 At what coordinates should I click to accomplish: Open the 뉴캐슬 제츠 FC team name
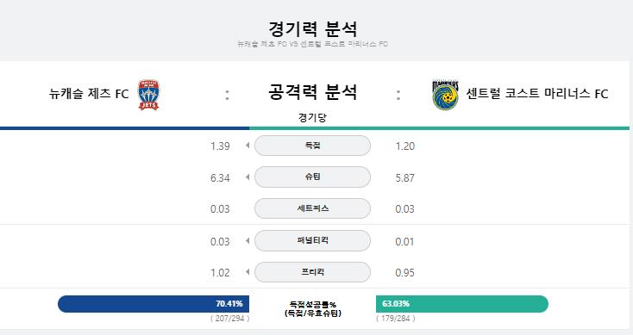[x=89, y=94]
